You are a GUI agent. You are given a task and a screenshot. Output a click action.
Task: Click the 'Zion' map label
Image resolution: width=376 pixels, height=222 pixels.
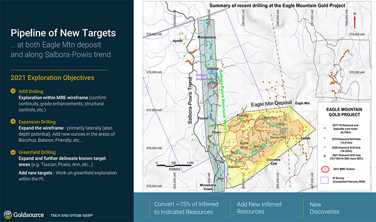[282, 124]
